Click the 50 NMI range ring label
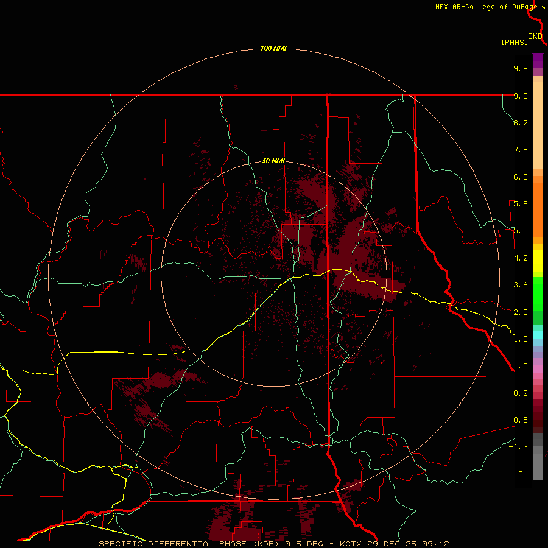548x548 pixels. [273, 161]
